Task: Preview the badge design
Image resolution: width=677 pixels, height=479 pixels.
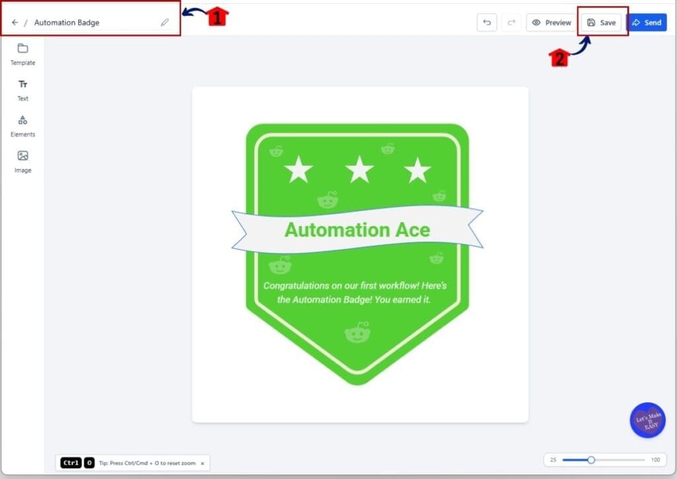Action: click(x=551, y=22)
